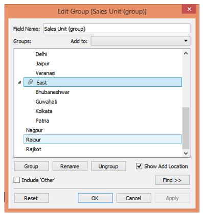The height and width of the screenshot is (214, 203).
Task: Click the Group button
Action: [x=31, y=166]
